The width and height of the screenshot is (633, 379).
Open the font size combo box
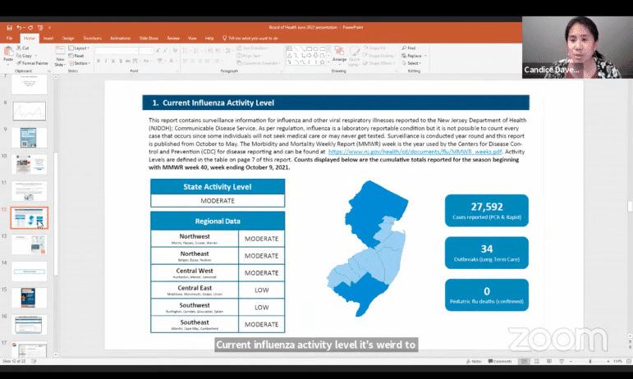click(x=146, y=51)
